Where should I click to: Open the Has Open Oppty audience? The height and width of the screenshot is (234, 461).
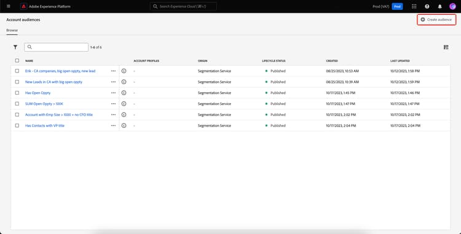point(38,93)
